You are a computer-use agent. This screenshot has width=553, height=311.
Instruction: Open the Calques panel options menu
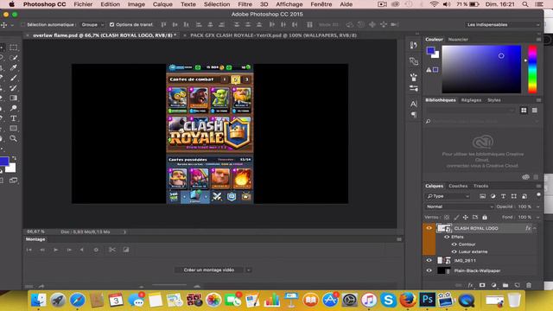click(538, 186)
